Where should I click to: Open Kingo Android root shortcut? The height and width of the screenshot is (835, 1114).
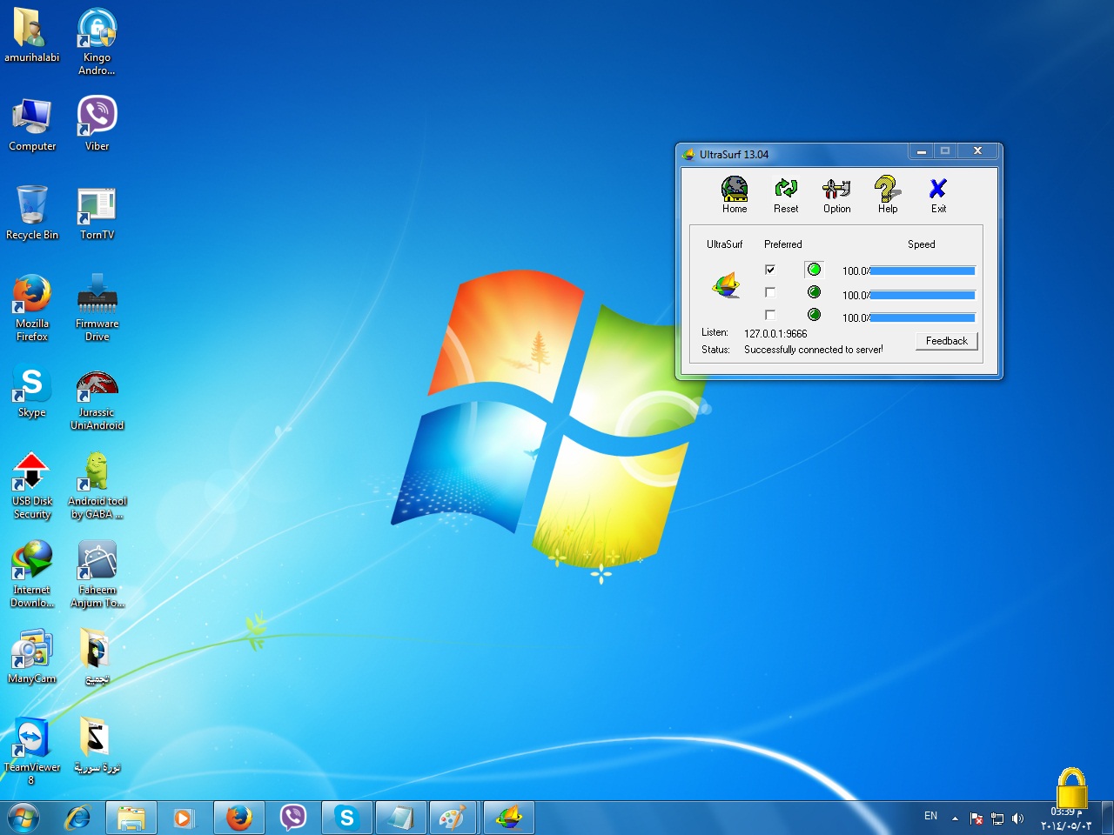97,42
